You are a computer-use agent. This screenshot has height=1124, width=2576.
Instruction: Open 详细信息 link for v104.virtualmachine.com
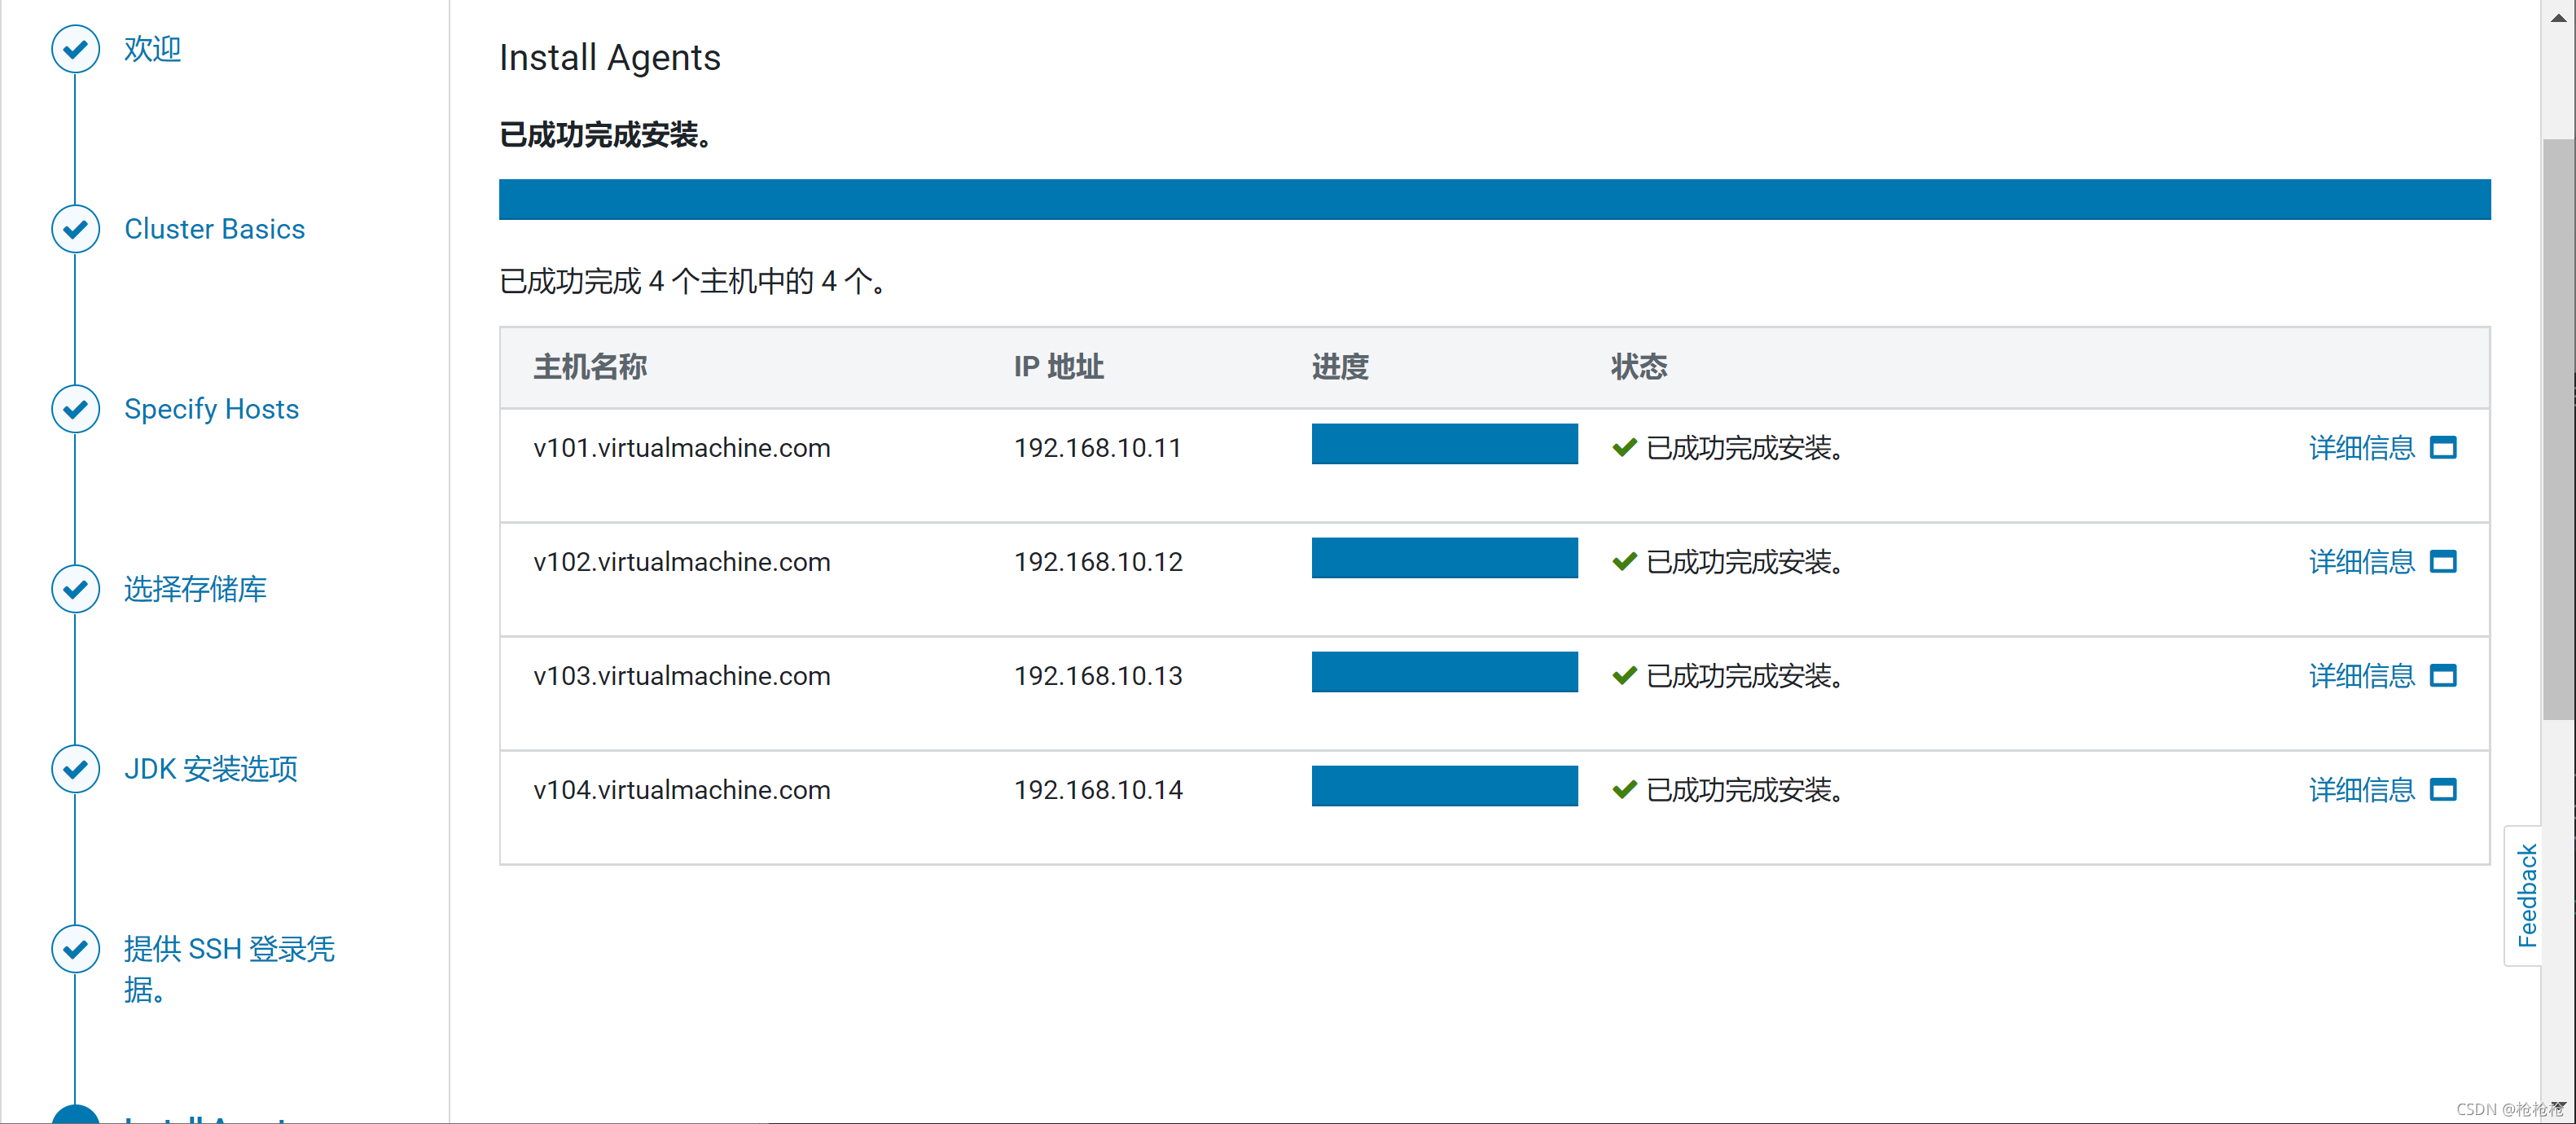[2362, 790]
